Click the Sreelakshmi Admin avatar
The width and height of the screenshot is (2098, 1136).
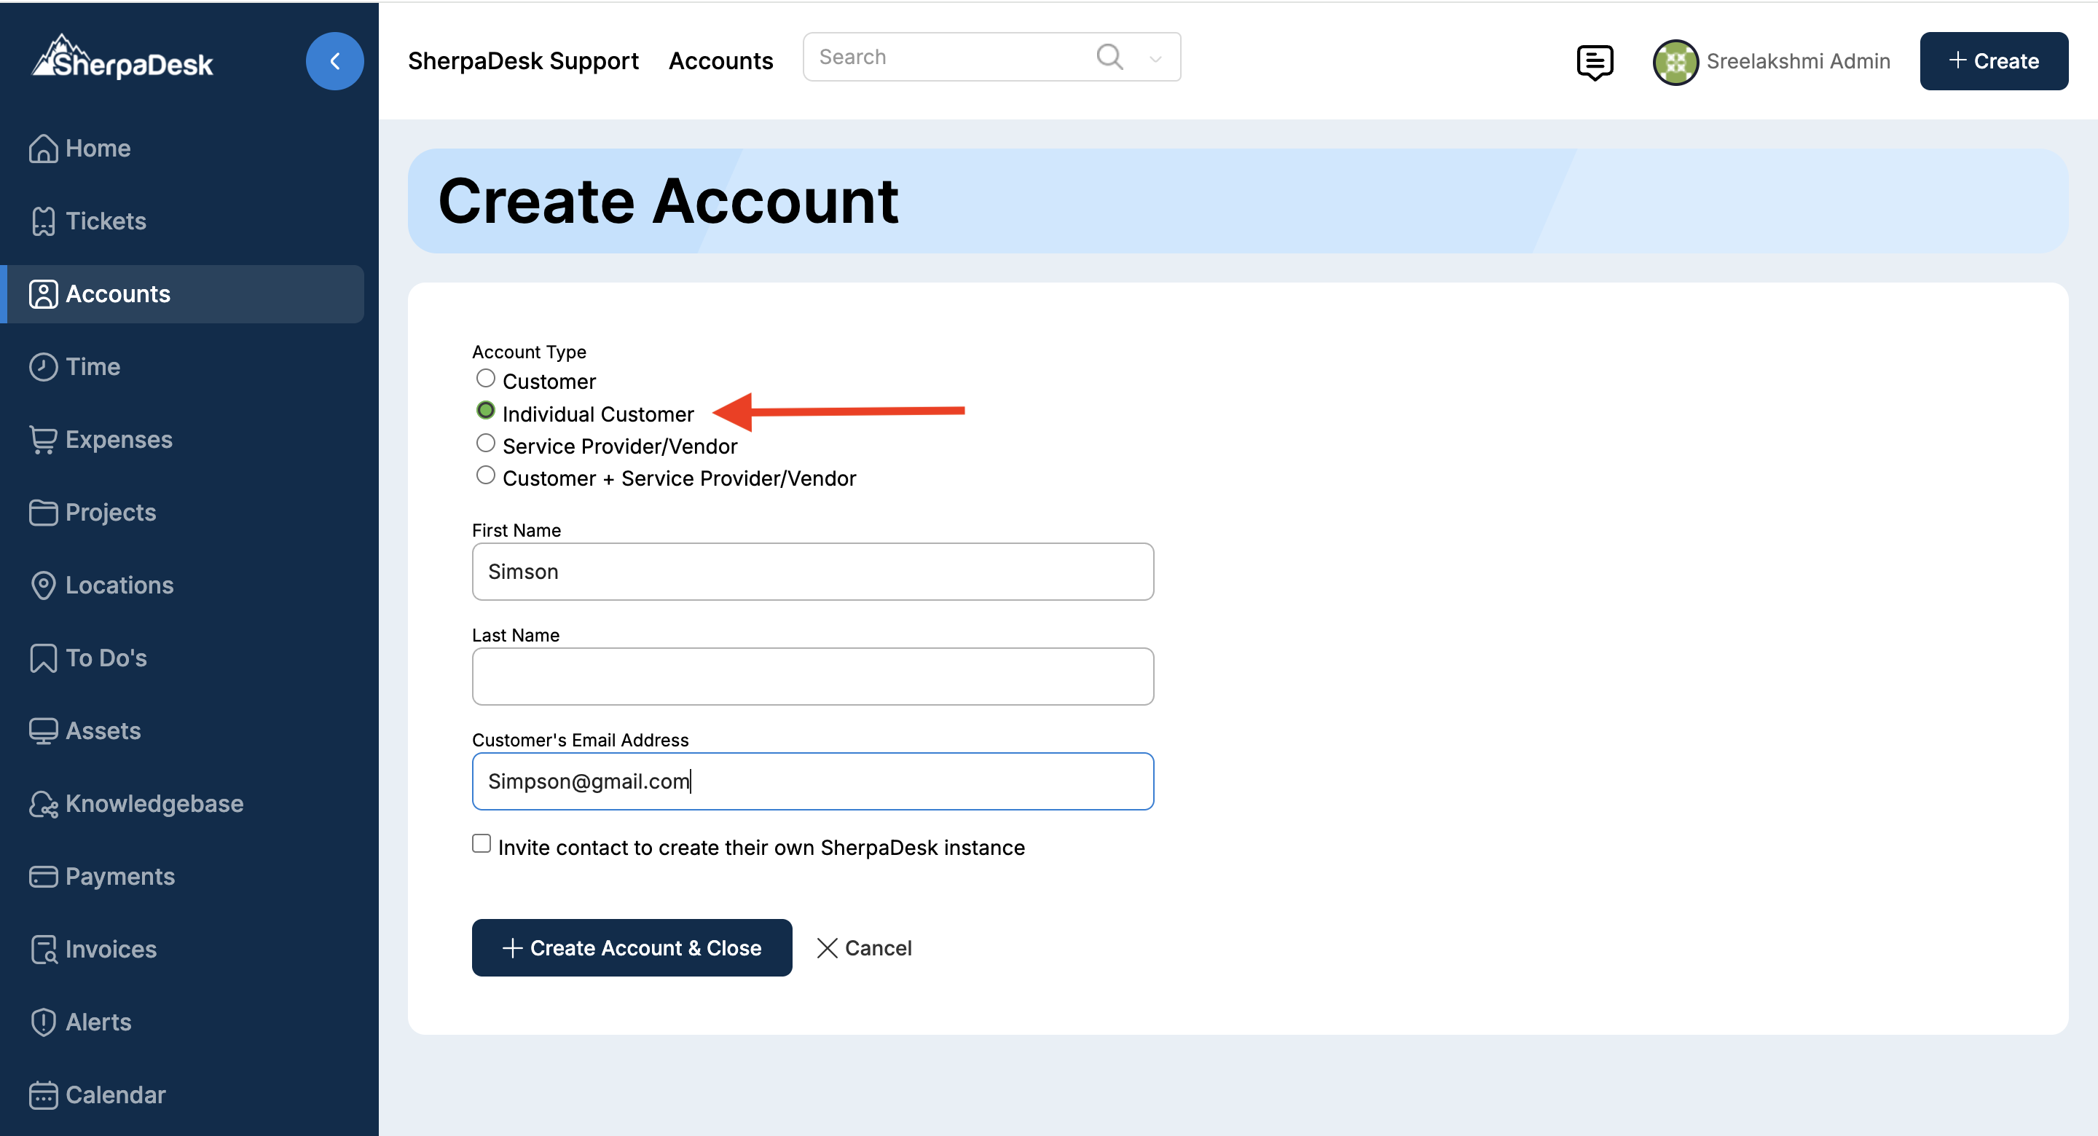click(1675, 62)
